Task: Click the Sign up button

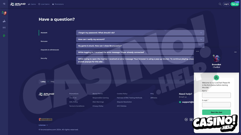Action: point(235,4)
